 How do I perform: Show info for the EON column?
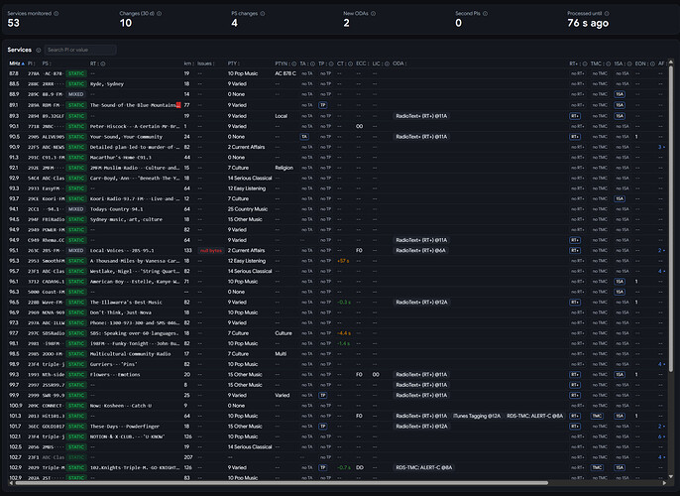(652, 63)
